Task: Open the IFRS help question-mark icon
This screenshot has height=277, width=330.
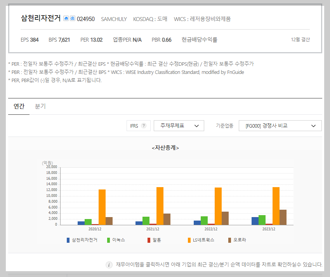Action: [144, 126]
